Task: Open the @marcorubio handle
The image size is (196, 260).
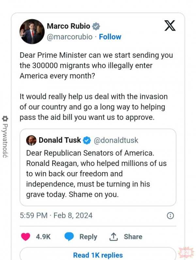Action: point(70,37)
